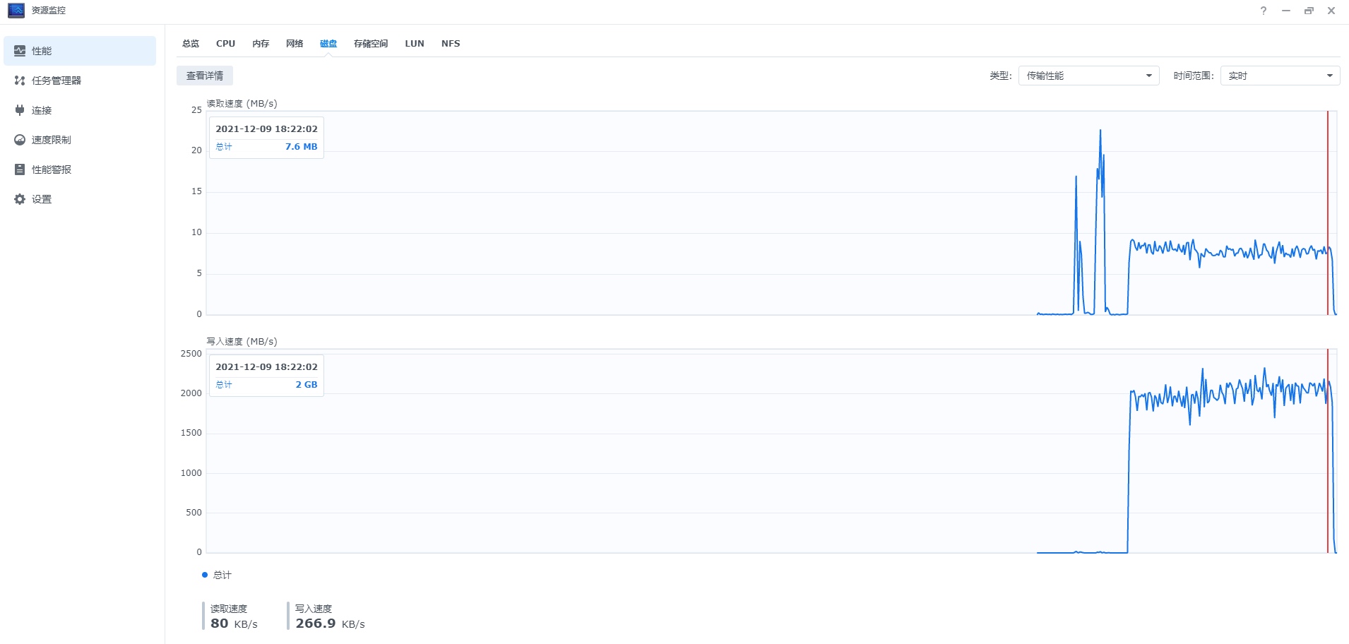This screenshot has height=644, width=1349.
Task: Open the 类型 传输性能 dropdown
Action: point(1088,76)
